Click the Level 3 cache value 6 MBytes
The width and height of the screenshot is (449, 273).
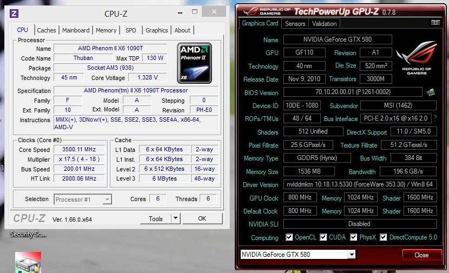164,178
